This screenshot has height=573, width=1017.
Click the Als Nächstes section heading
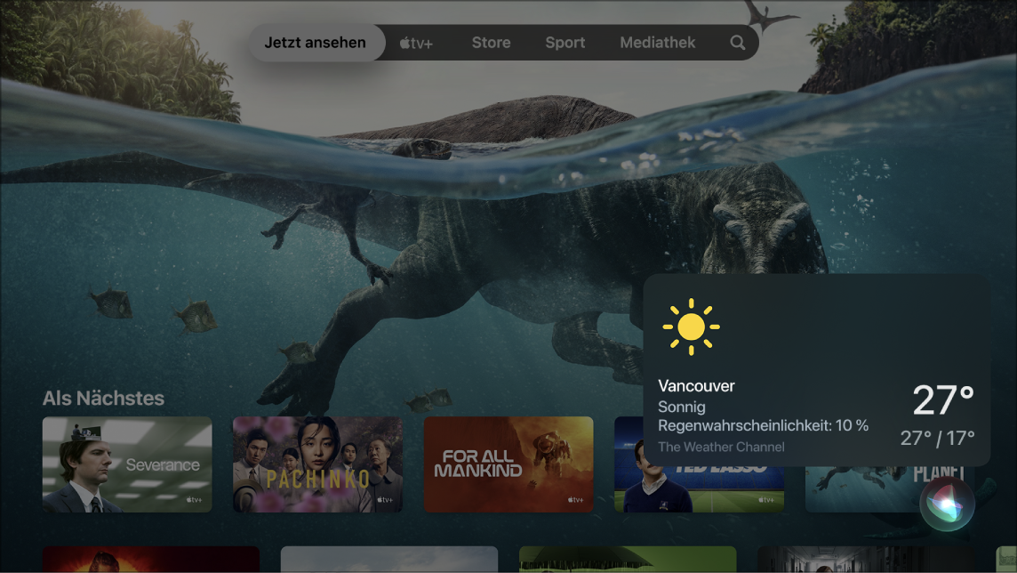click(x=103, y=399)
